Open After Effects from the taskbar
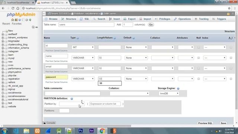The width and height of the screenshot is (238, 134). pos(91,131)
